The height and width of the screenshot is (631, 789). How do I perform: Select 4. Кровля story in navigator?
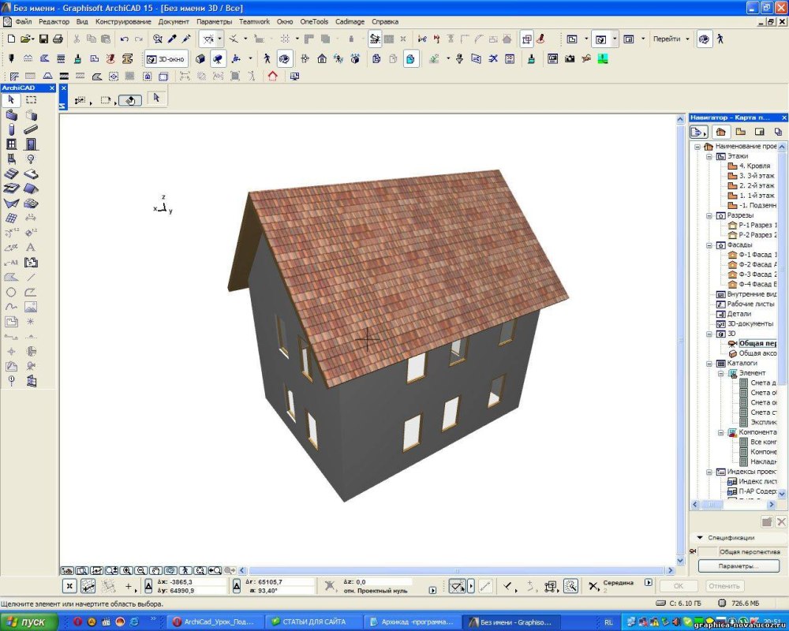pos(753,166)
